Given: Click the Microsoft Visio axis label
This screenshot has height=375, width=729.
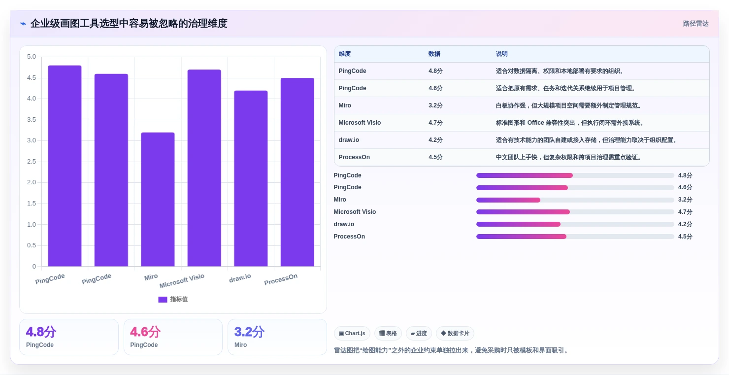Looking at the screenshot, I should 182,281.
